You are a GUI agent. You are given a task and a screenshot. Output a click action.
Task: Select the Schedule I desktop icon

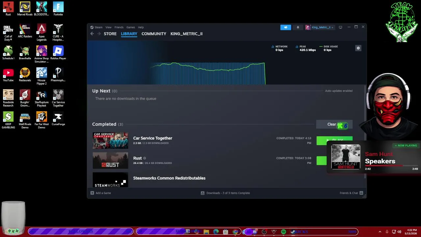click(8, 53)
